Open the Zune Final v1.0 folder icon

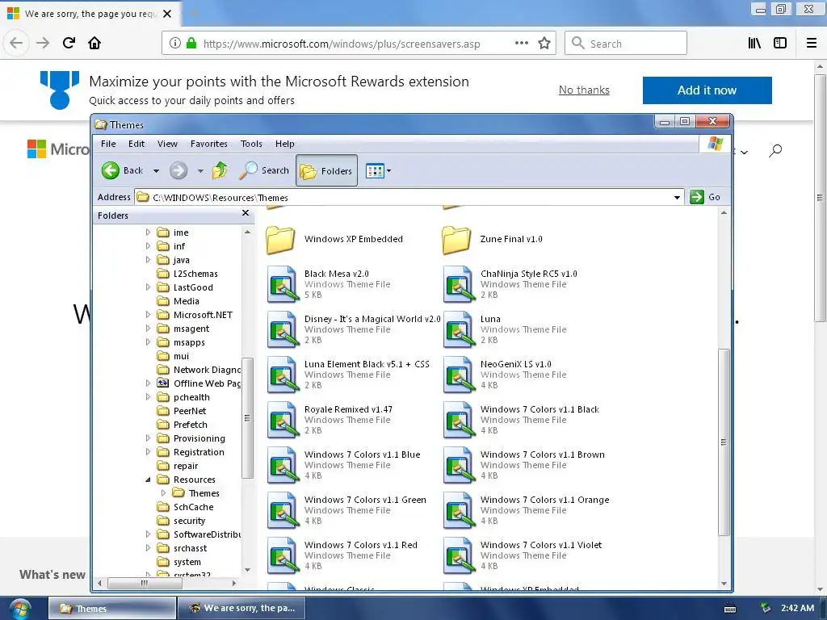pos(457,240)
